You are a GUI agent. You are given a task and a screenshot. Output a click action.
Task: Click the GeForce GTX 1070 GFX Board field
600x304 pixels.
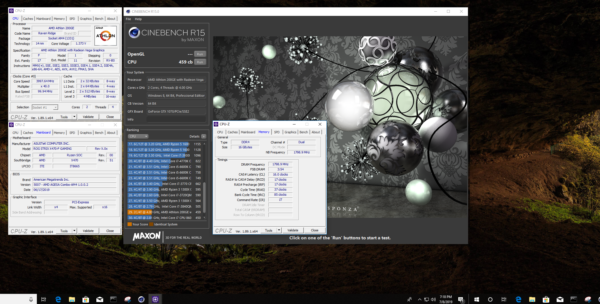[x=176, y=111]
